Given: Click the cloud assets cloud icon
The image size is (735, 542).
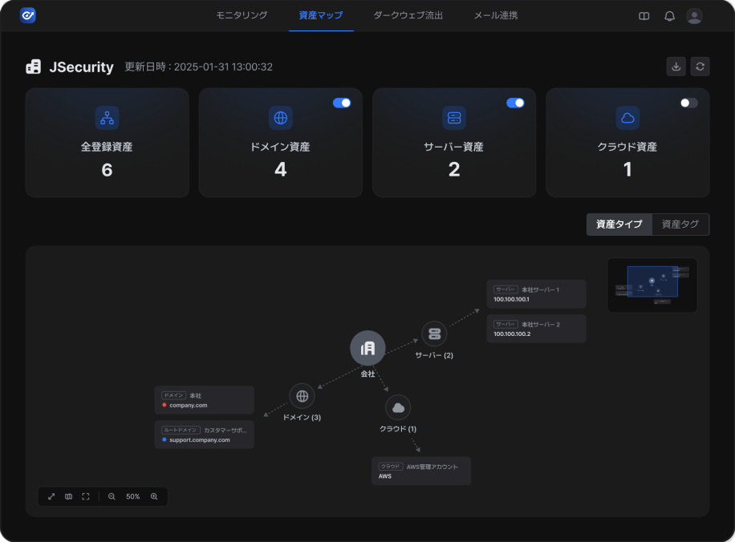Looking at the screenshot, I should tap(627, 118).
